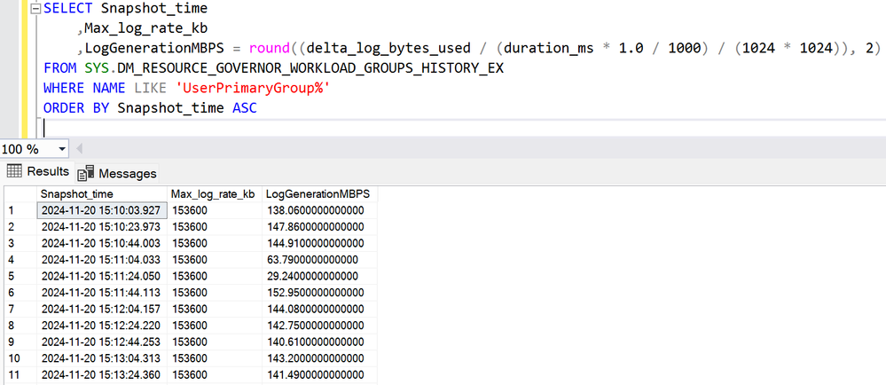Click cell 2024-11-20 15:10:23.973
This screenshot has width=886, height=385.
tap(102, 227)
